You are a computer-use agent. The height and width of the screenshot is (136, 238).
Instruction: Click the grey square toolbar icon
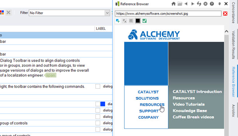point(131,21)
